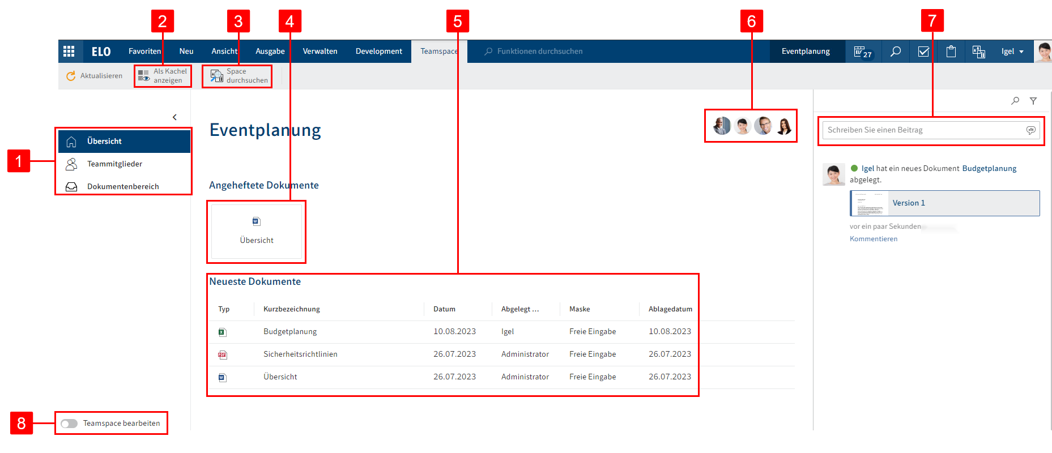
Task: Open the Ansicht ribbon menu
Action: coord(224,52)
